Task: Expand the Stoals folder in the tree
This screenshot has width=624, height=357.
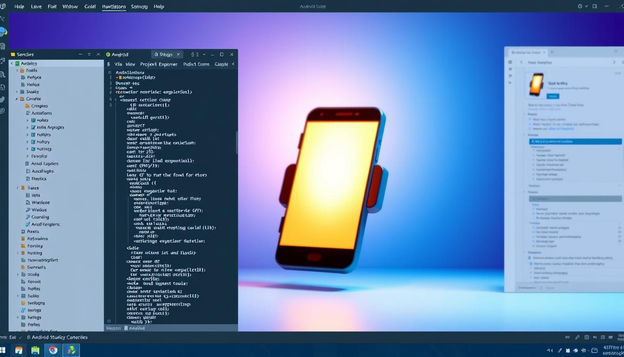Action: click(17, 92)
